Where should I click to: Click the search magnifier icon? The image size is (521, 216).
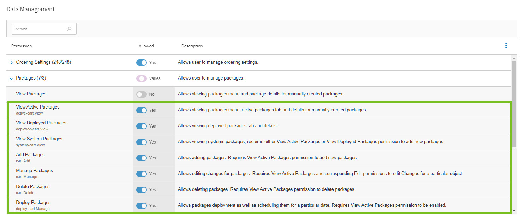point(69,28)
